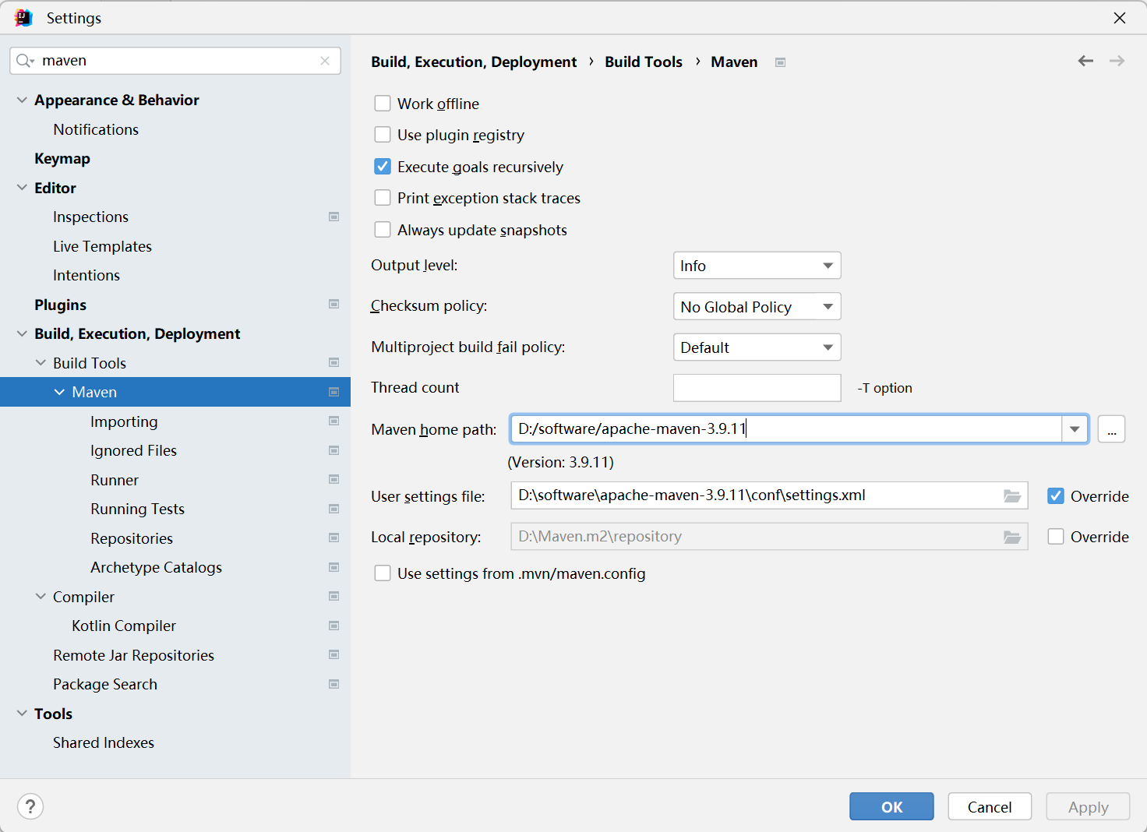Enable Work offline checkbox
This screenshot has height=832, width=1147.
[383, 104]
